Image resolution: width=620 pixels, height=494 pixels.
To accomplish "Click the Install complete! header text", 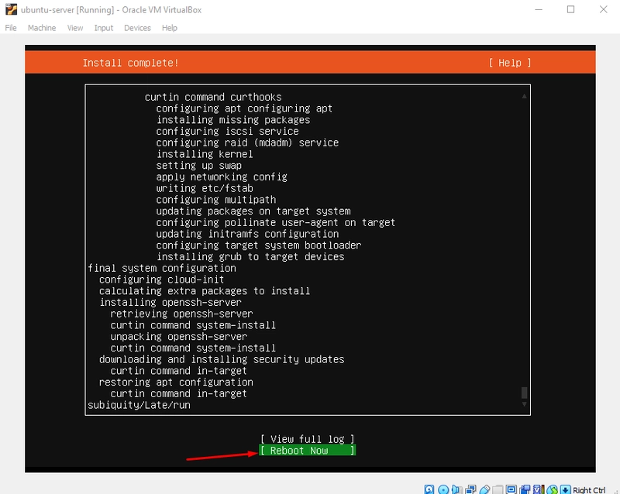I will tap(130, 63).
